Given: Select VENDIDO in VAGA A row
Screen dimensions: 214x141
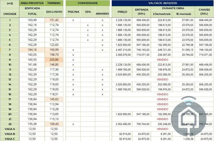Looking at the screenshot, I should (162, 129).
